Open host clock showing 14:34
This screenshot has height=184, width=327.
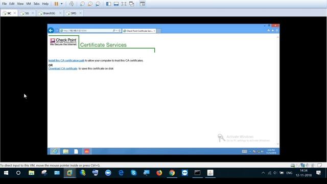[303, 173]
